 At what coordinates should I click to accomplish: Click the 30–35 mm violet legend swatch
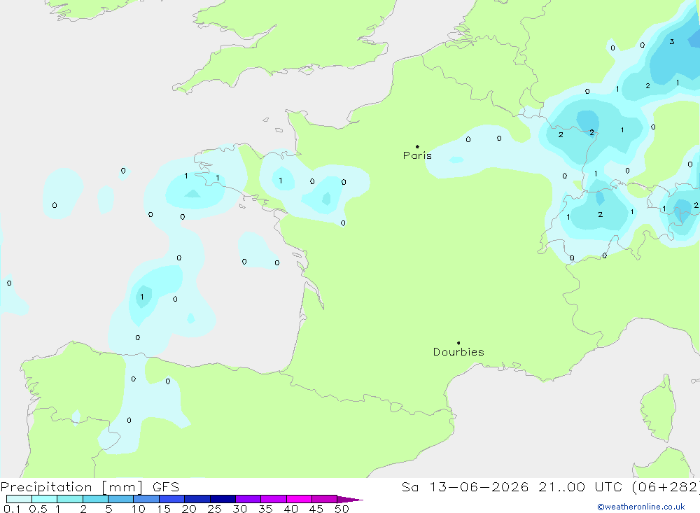248,499
